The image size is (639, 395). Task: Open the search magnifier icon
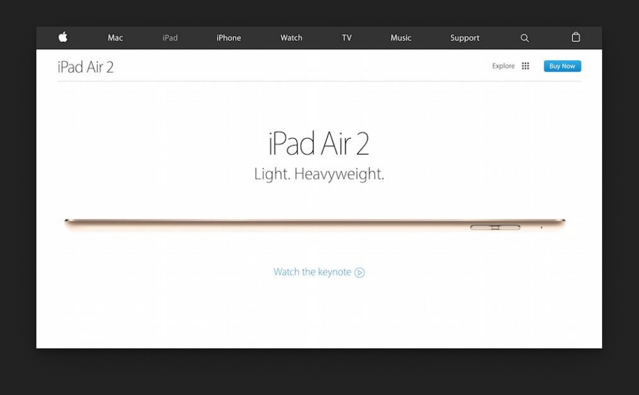(524, 38)
